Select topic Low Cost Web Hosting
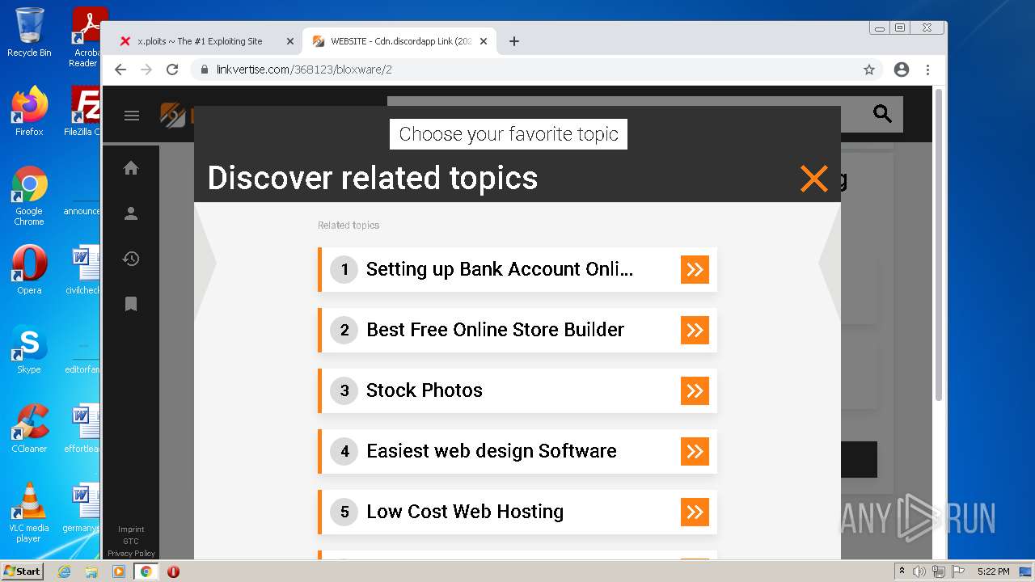Screen dimensions: 1035x582 coord(517,512)
